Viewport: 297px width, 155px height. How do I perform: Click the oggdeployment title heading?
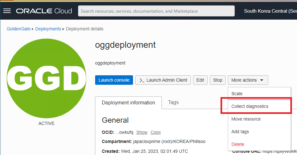point(125,45)
